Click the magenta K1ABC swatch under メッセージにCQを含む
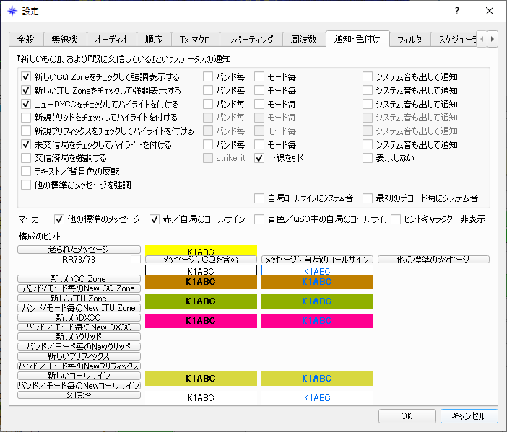The width and height of the screenshot is (507, 432). [201, 320]
